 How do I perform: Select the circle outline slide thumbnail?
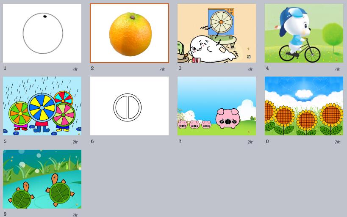coord(42,33)
